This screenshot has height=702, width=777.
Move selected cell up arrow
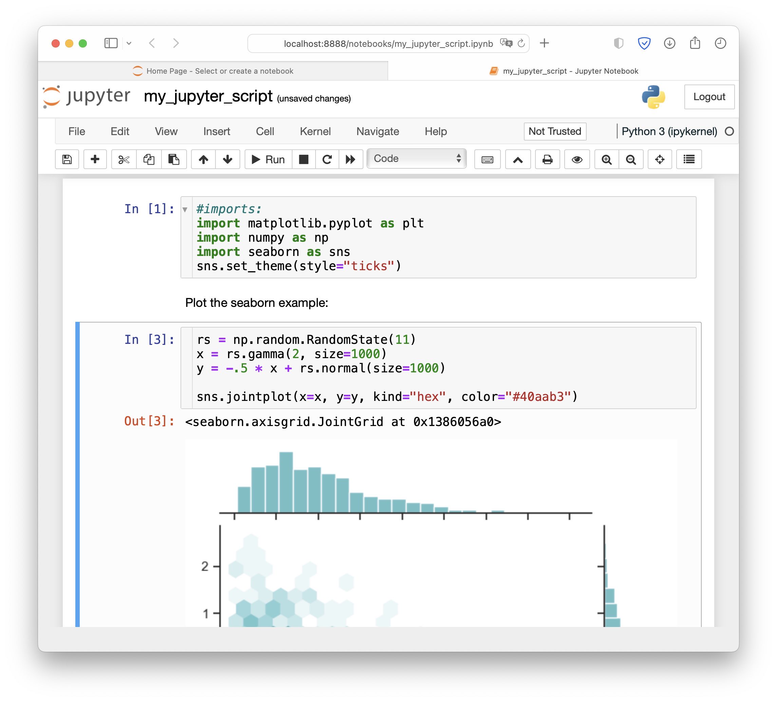point(204,159)
